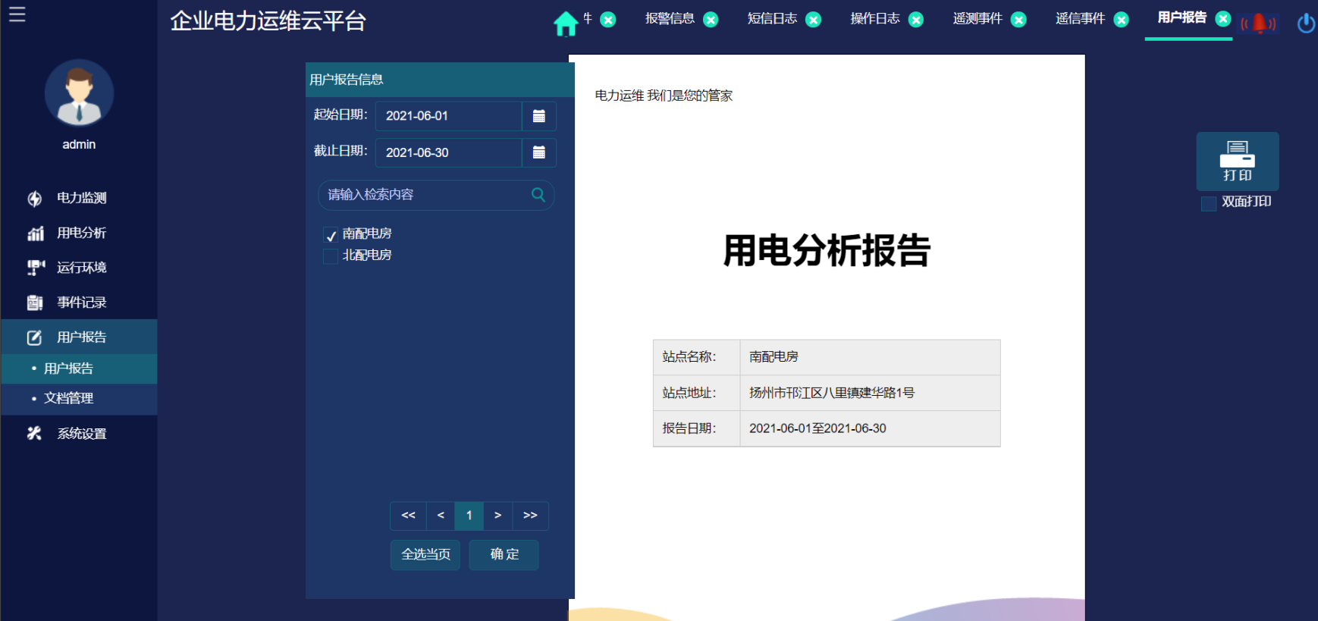Click the 企业电力运维云平台 title

coord(268,21)
